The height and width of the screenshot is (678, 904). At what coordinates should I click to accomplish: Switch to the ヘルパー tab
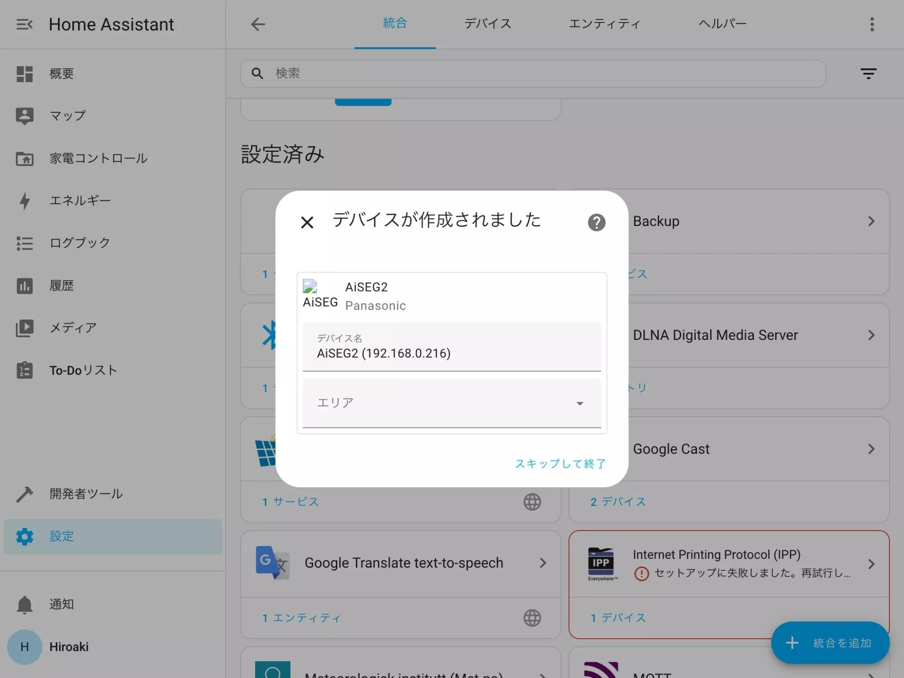coord(722,24)
